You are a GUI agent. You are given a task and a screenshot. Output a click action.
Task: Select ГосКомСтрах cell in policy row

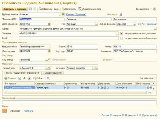tap(49, 88)
